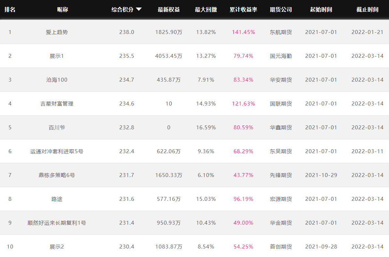The width and height of the screenshot is (389, 257).
Task: Click the 昵称 column header
Action: pyautogui.click(x=63, y=9)
